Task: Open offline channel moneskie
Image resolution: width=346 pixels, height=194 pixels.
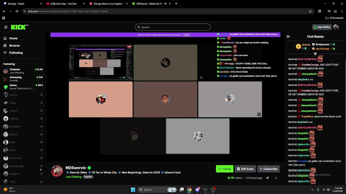Action: click(23, 158)
